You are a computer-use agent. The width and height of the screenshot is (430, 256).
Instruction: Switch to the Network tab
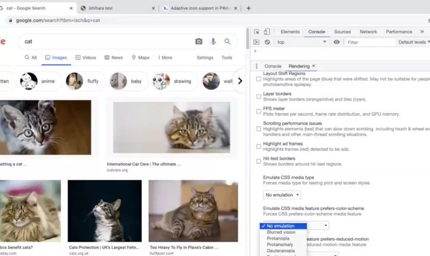pos(368,32)
